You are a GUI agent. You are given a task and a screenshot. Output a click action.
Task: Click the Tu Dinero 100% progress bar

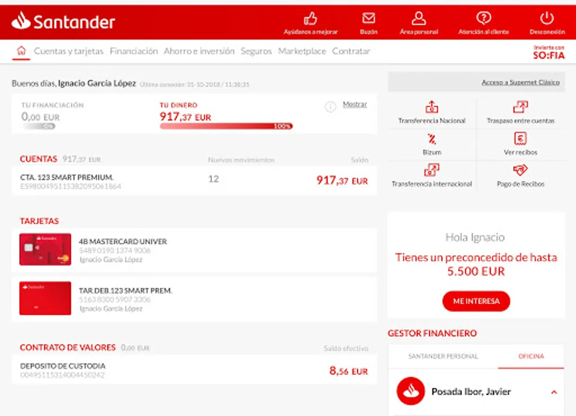pos(226,126)
